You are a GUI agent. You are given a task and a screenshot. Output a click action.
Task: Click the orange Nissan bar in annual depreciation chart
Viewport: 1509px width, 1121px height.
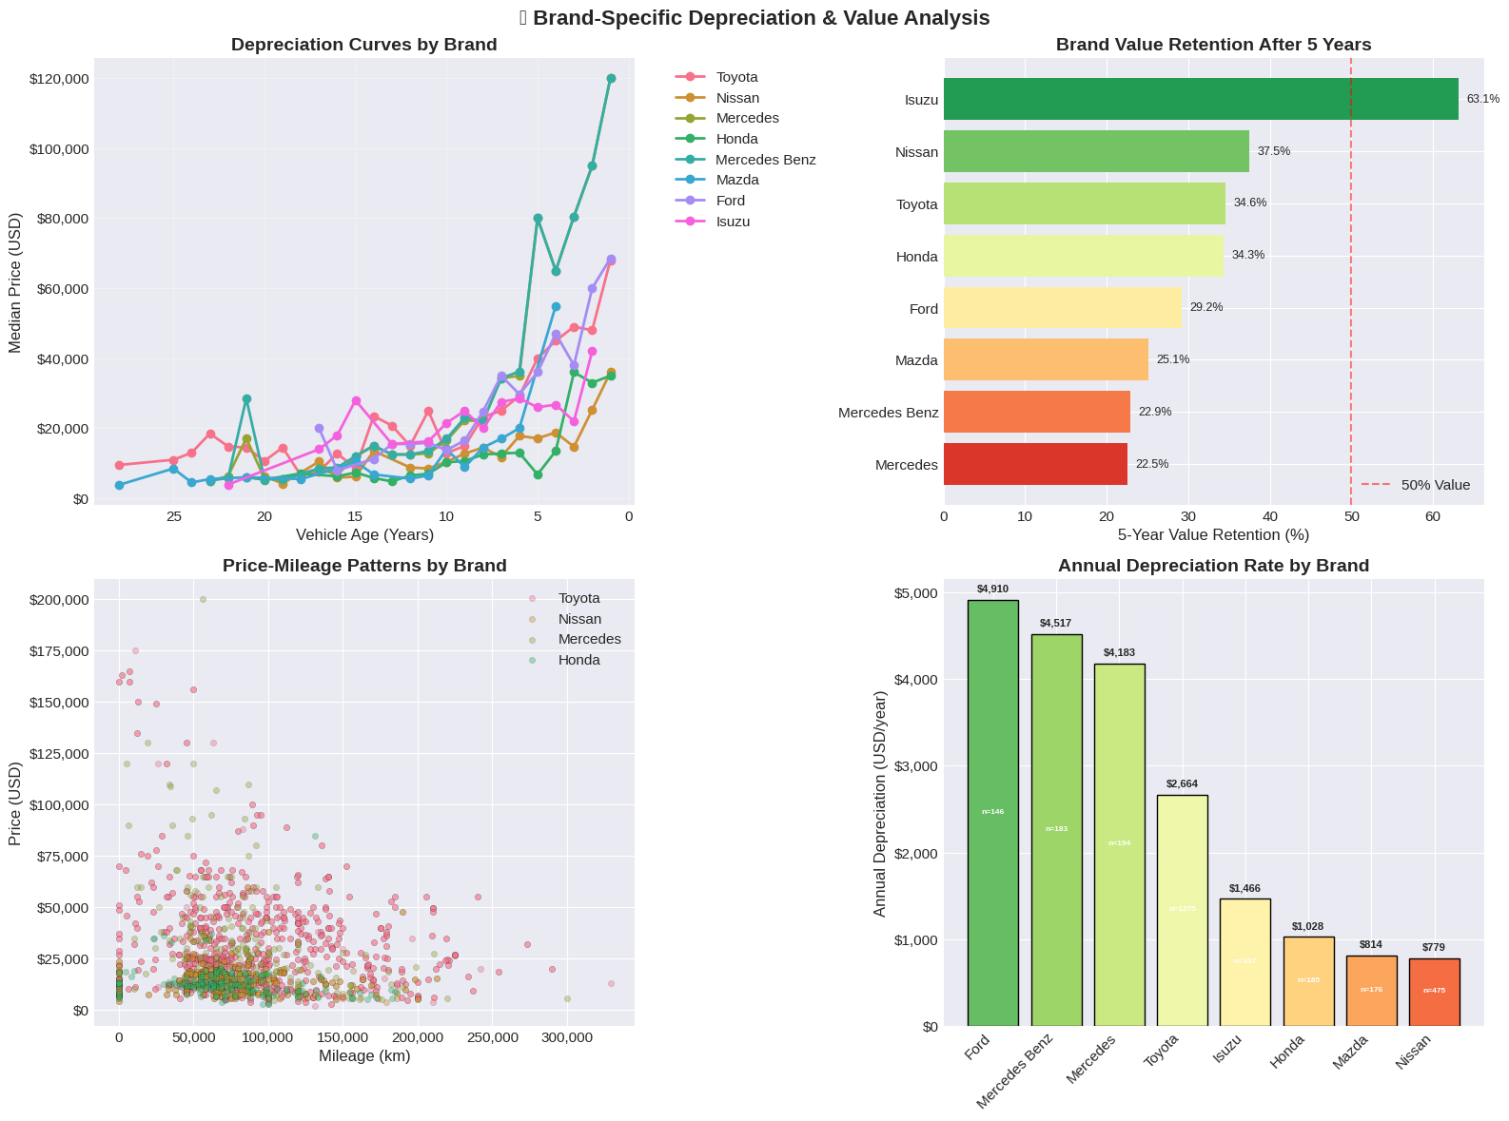coord(1435,993)
